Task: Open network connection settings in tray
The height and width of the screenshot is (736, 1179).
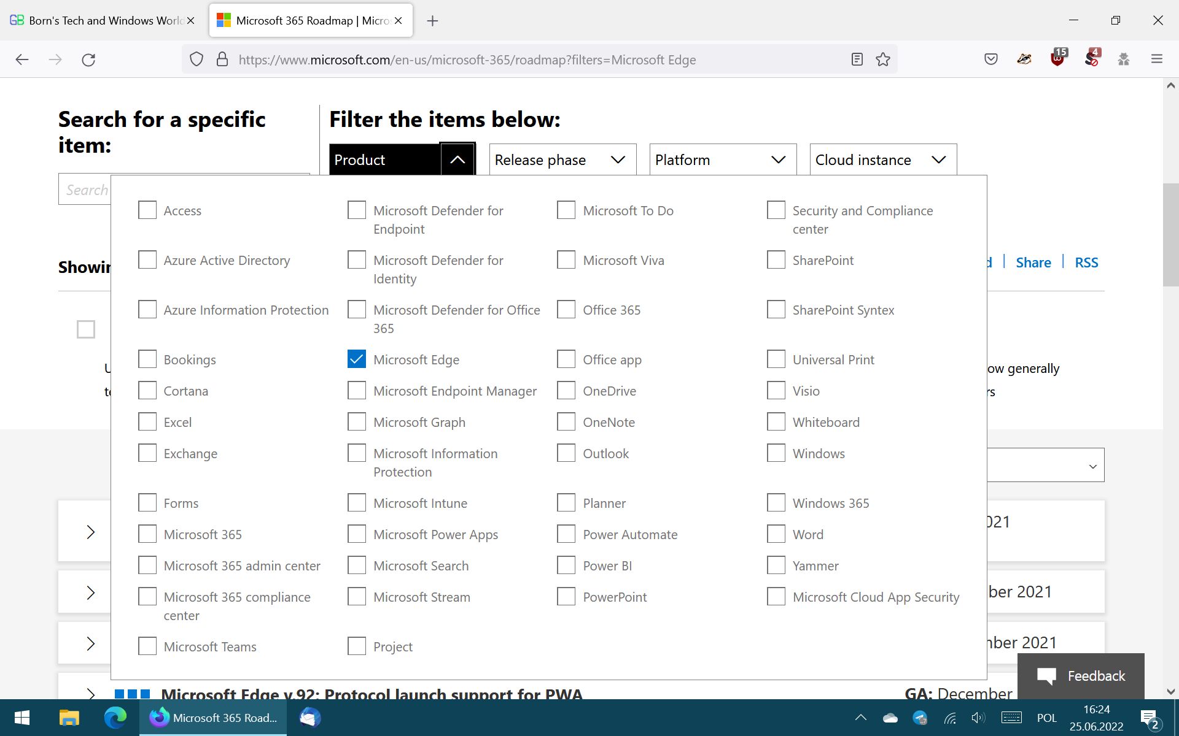Action: [x=950, y=718]
